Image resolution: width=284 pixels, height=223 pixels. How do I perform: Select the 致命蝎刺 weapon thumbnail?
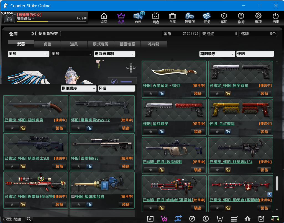click(x=174, y=148)
